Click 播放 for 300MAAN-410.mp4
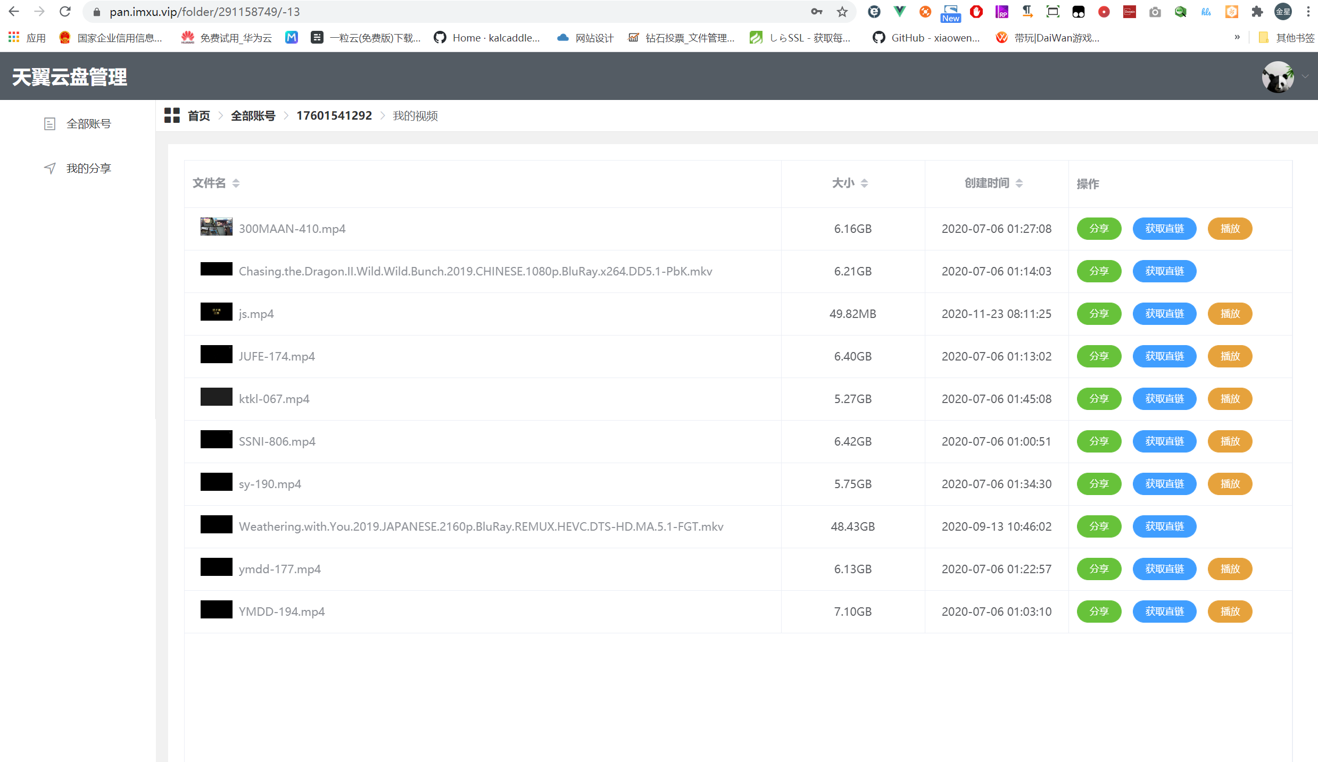 pyautogui.click(x=1230, y=229)
